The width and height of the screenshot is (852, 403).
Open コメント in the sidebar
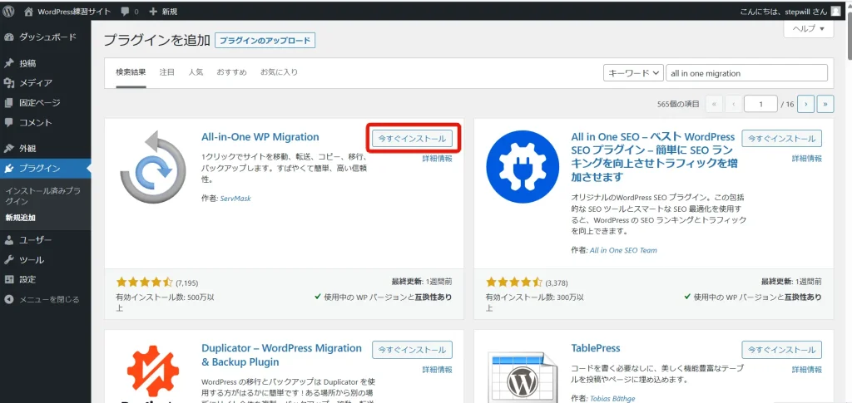coord(46,123)
